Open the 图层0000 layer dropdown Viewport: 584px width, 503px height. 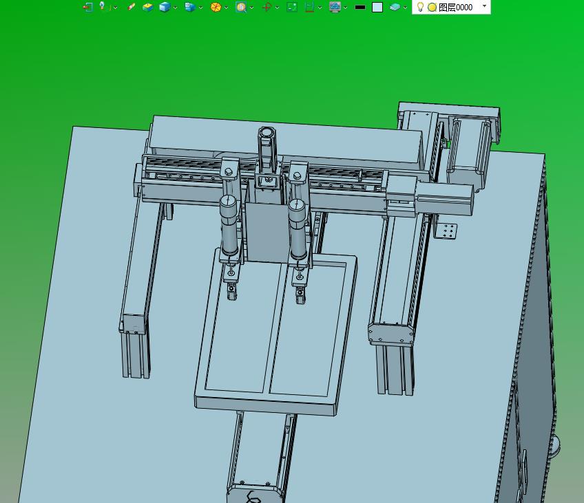484,6
